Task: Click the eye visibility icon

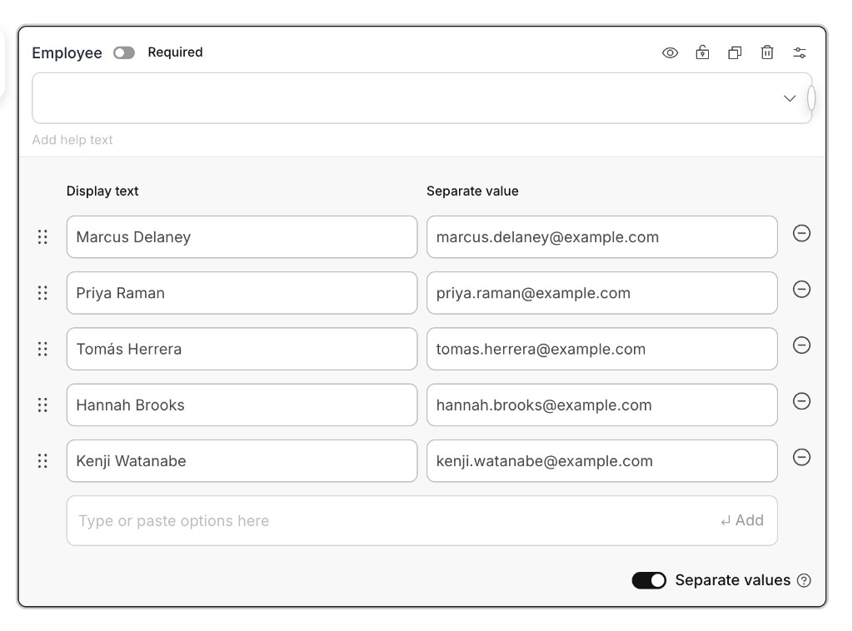Action: [x=670, y=52]
